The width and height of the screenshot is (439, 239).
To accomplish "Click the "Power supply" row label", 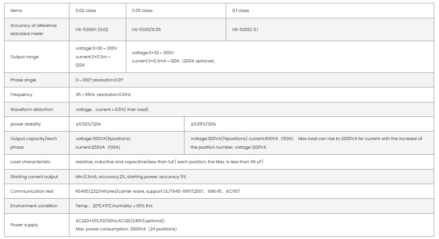I will [24, 225].
